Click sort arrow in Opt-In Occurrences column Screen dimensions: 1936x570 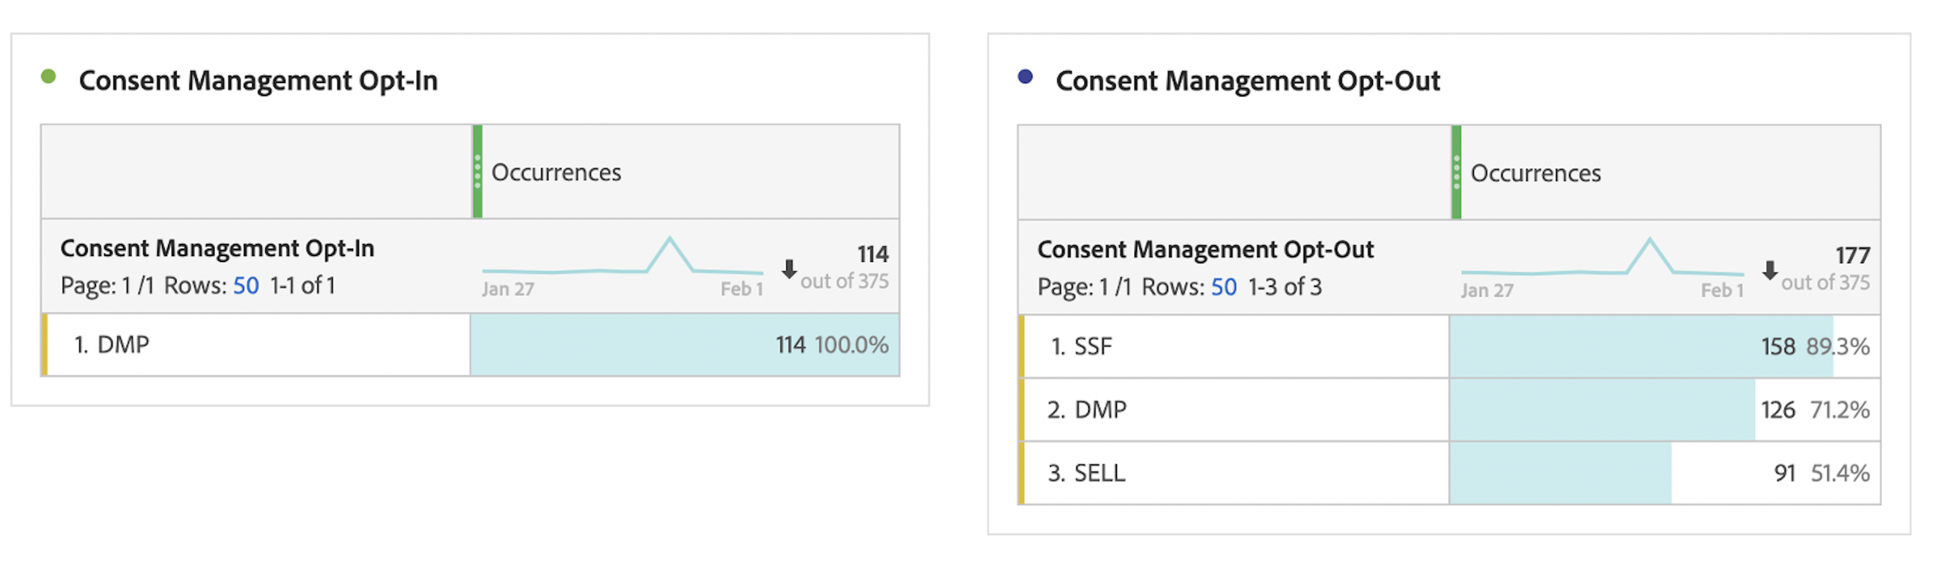788,269
